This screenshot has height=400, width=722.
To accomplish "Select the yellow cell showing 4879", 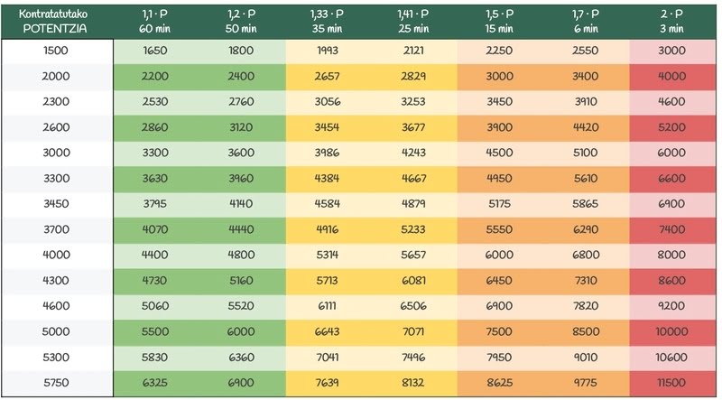I will pyautogui.click(x=413, y=204).
